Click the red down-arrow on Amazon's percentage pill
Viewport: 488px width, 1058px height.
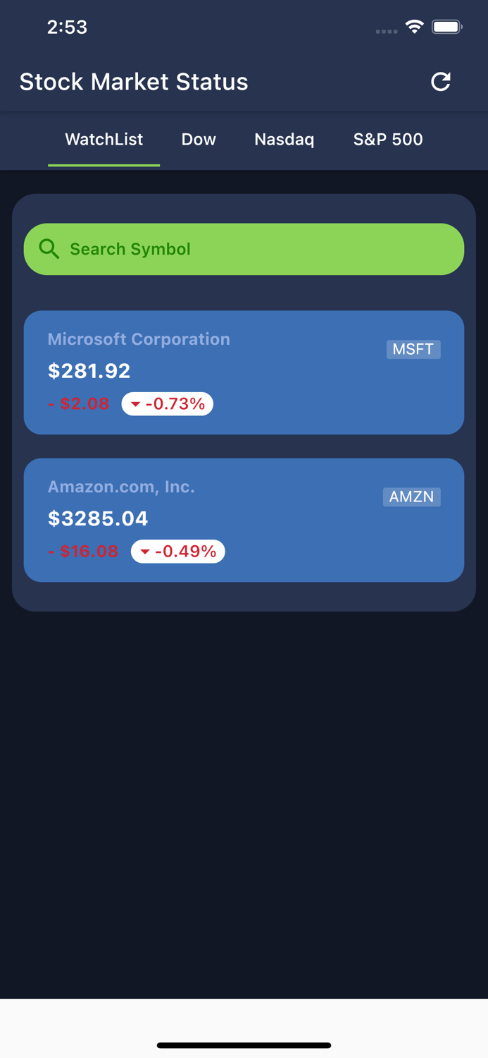point(146,552)
